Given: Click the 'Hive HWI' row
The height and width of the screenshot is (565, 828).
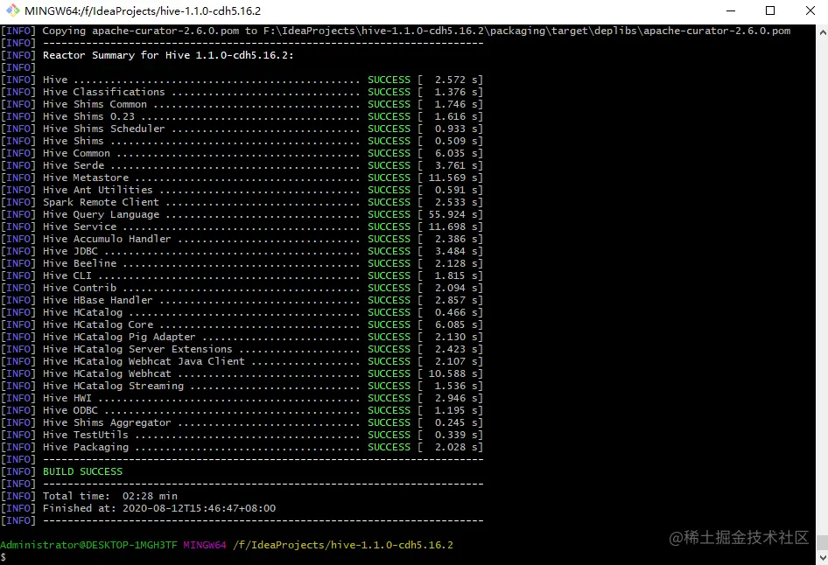Looking at the screenshot, I should tap(242, 398).
